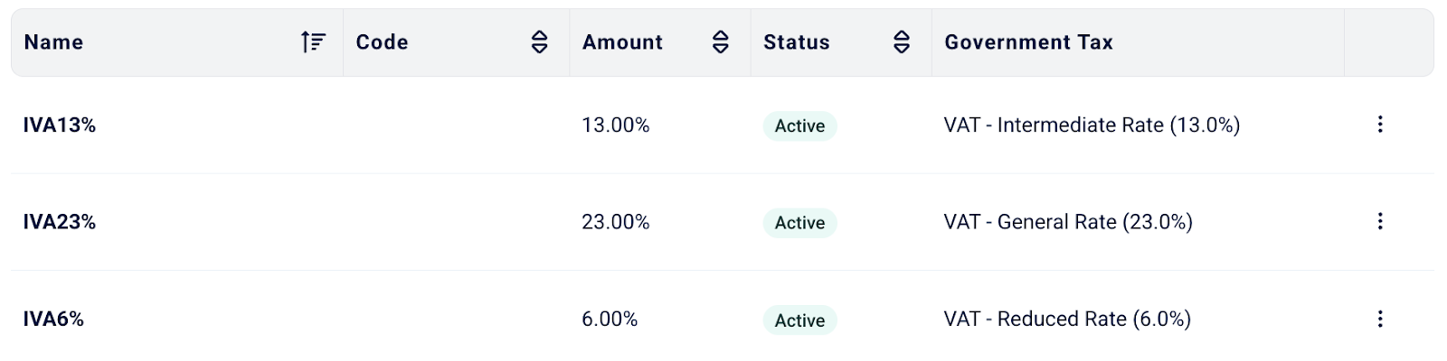This screenshot has height=361, width=1447.
Task: Open the IVA6% tax entry
Action: pos(53,319)
